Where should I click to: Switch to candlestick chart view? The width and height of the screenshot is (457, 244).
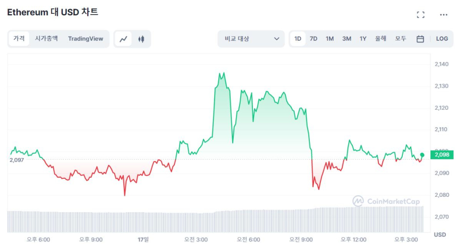(141, 39)
